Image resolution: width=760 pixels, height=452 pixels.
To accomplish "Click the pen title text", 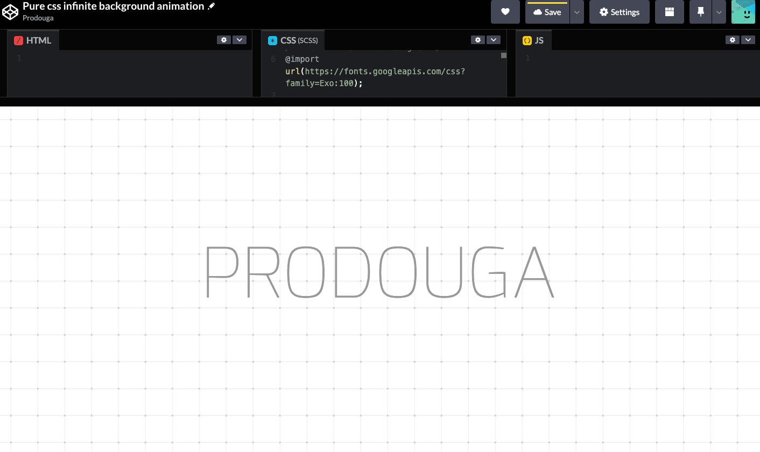I will (x=113, y=6).
